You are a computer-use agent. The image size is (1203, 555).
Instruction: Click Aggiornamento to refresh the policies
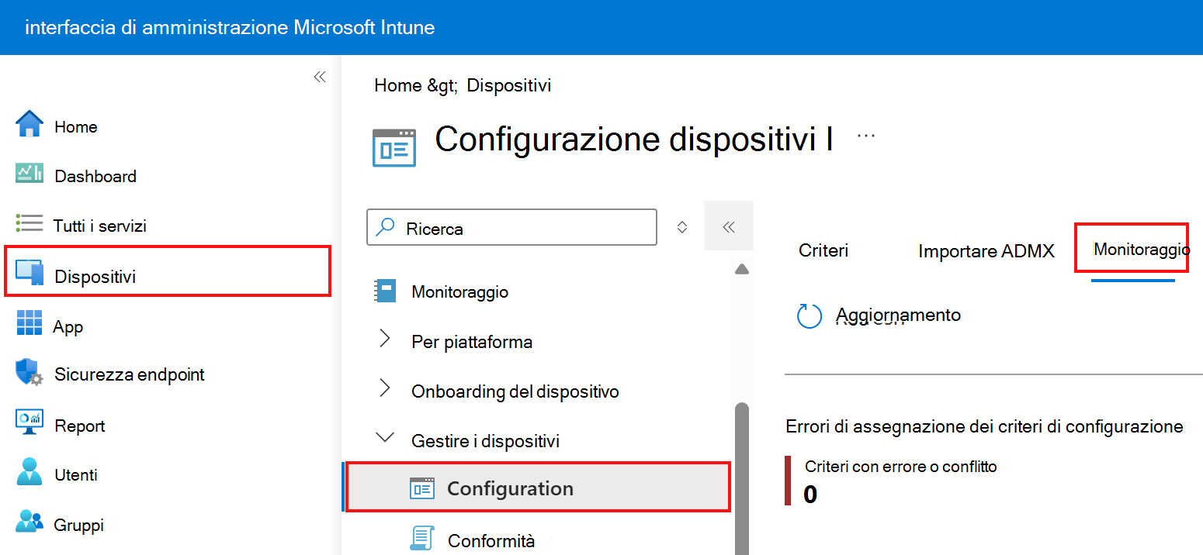[897, 315]
